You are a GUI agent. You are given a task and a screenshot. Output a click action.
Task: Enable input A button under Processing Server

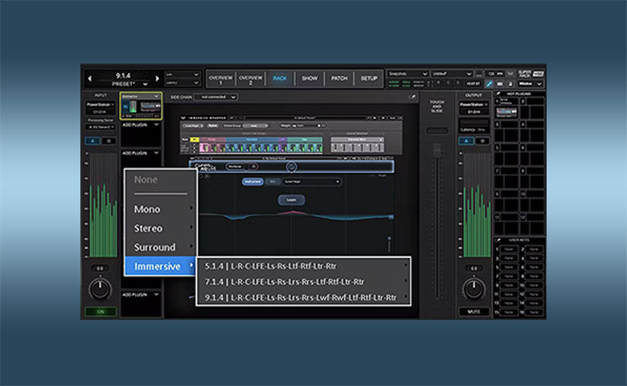click(x=92, y=141)
